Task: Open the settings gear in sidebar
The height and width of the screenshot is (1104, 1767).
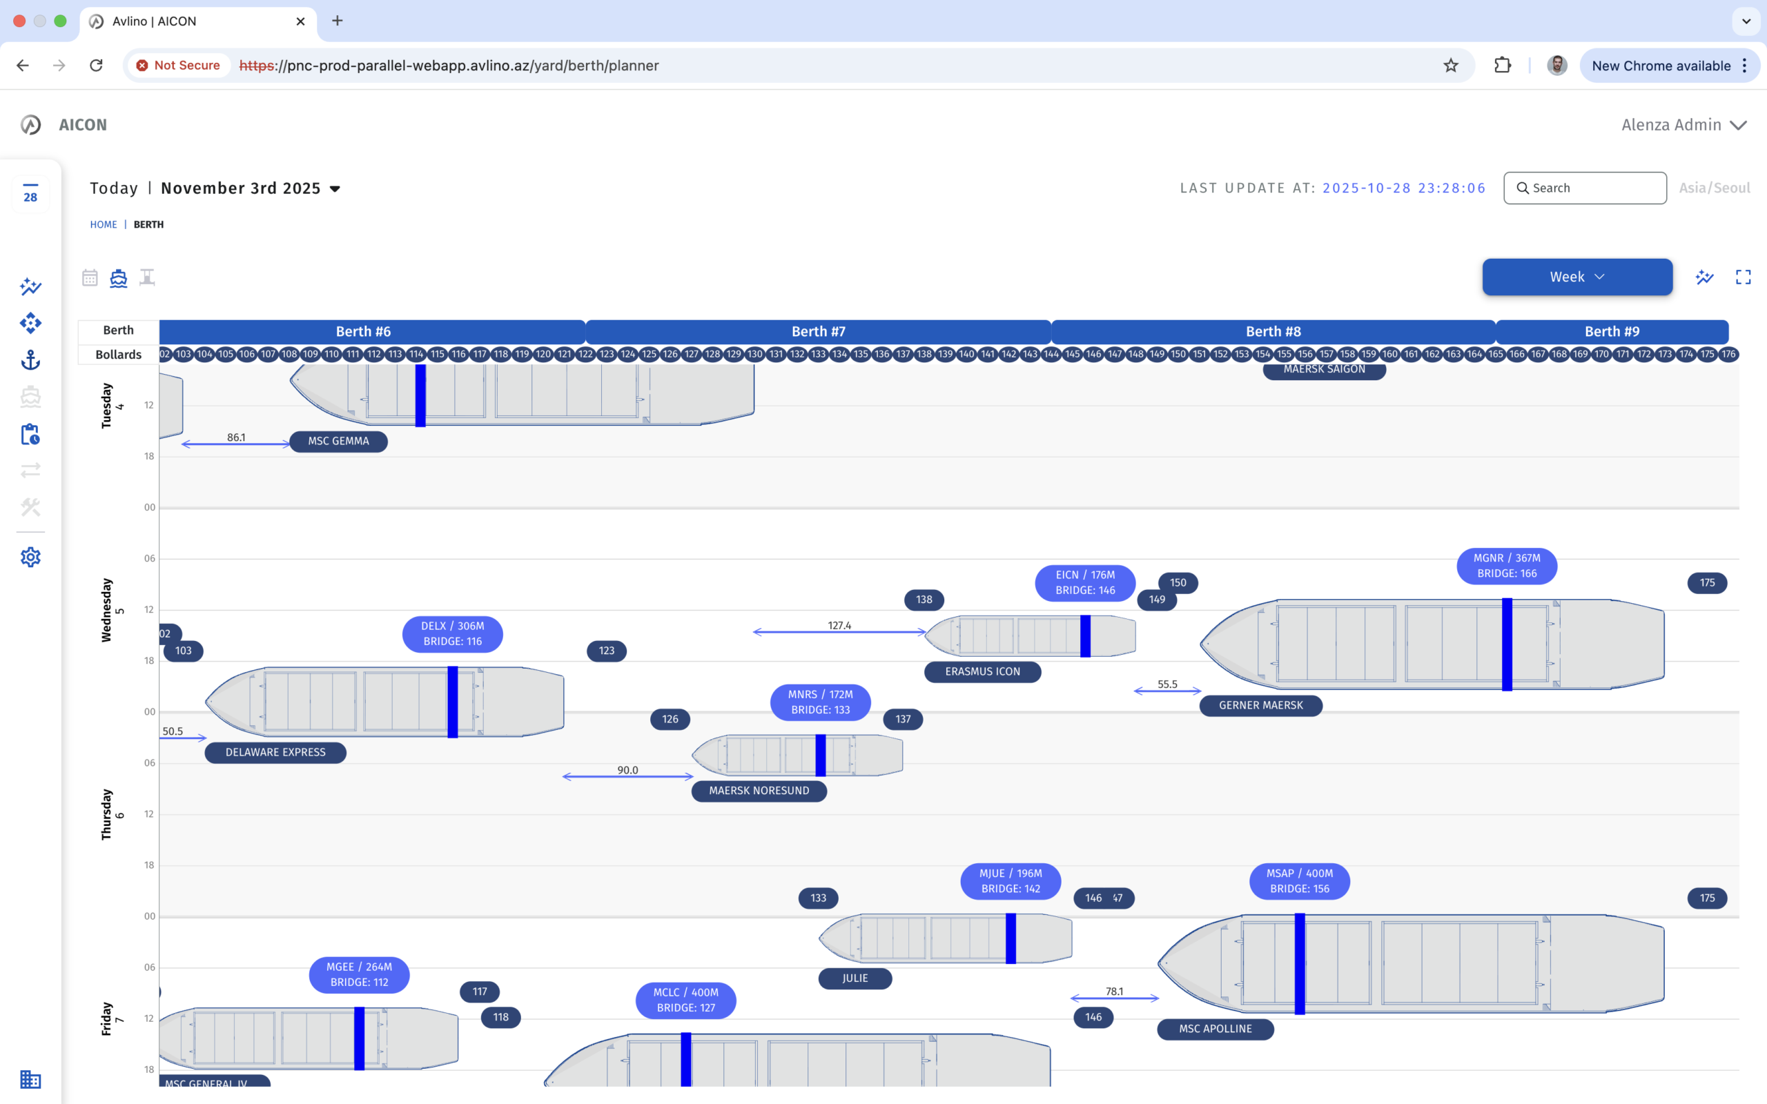Action: pos(30,557)
